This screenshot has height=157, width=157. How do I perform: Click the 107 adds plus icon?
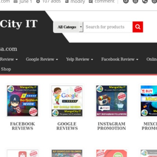click(38, 2)
